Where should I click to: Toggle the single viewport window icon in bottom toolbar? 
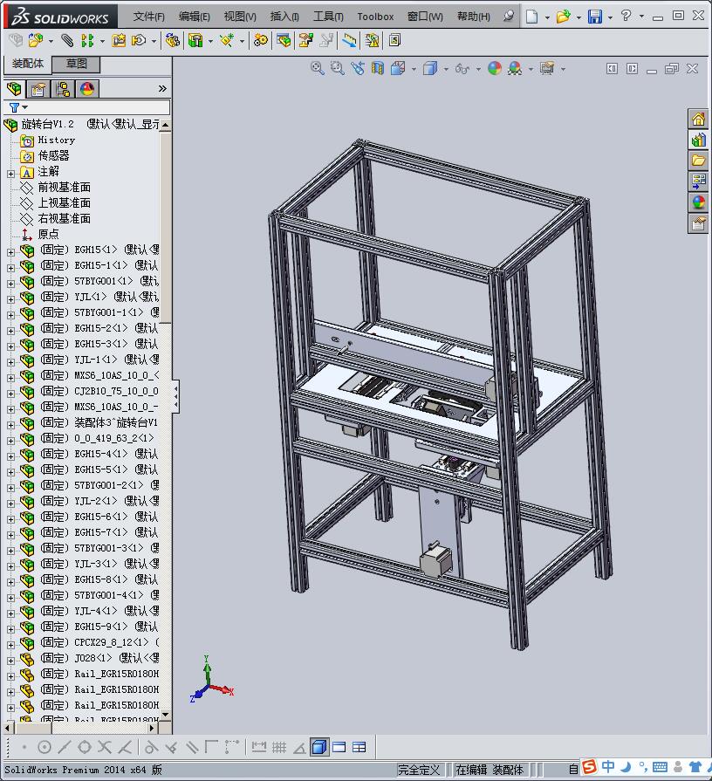[339, 747]
